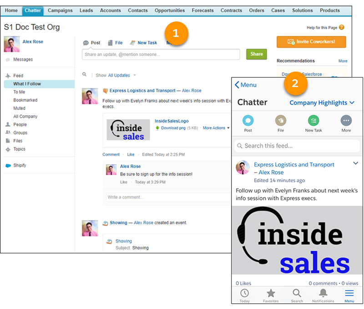Viewport: 364px width, 309px height.
Task: Tap the mobile Post action icon
Action: coord(248,121)
